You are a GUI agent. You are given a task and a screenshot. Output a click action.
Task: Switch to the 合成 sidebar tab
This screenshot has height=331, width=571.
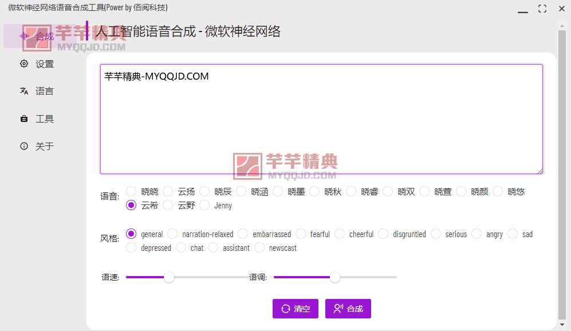click(40, 36)
